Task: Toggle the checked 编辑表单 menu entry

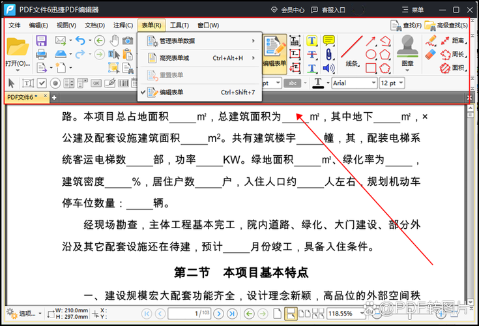Action: point(199,93)
